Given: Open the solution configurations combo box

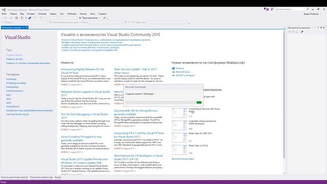Looking at the screenshot, I should pos(52,18).
